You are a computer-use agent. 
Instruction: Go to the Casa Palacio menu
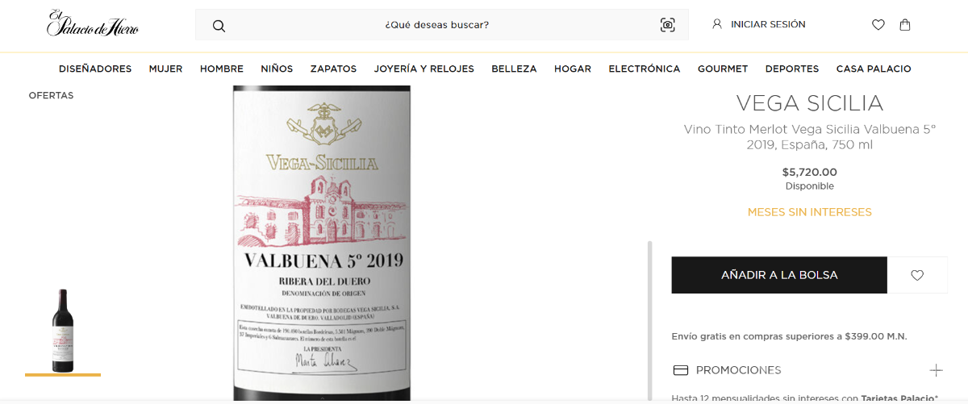(x=874, y=69)
